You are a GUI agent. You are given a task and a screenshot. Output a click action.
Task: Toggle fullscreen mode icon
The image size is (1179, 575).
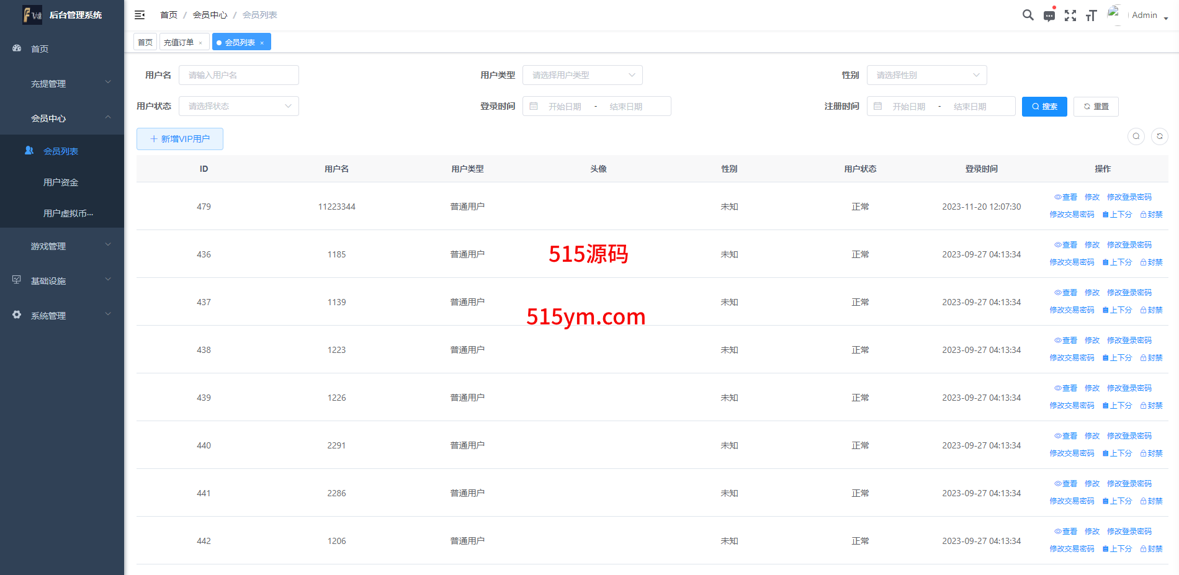click(1070, 16)
